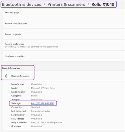Select the Categories label
The width and height of the screenshot is (125, 132).
(x=16, y=96)
